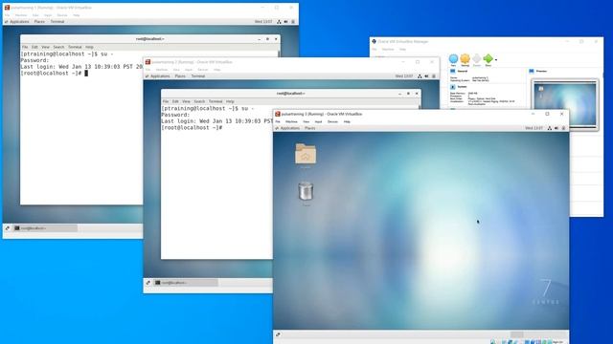Click VirtualBox logo in pulsartraining 2 title bar
Screen dimensions: 613x344
(148, 62)
